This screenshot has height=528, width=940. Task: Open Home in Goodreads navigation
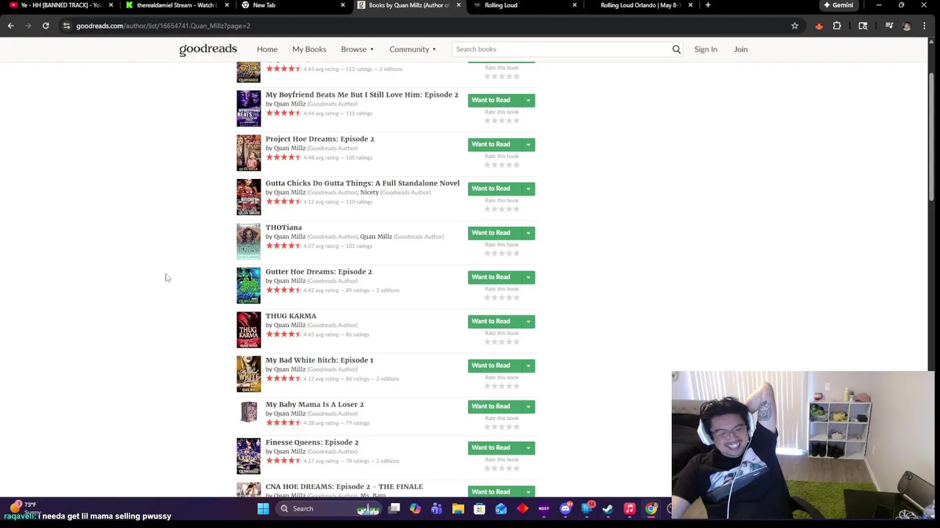coord(267,49)
